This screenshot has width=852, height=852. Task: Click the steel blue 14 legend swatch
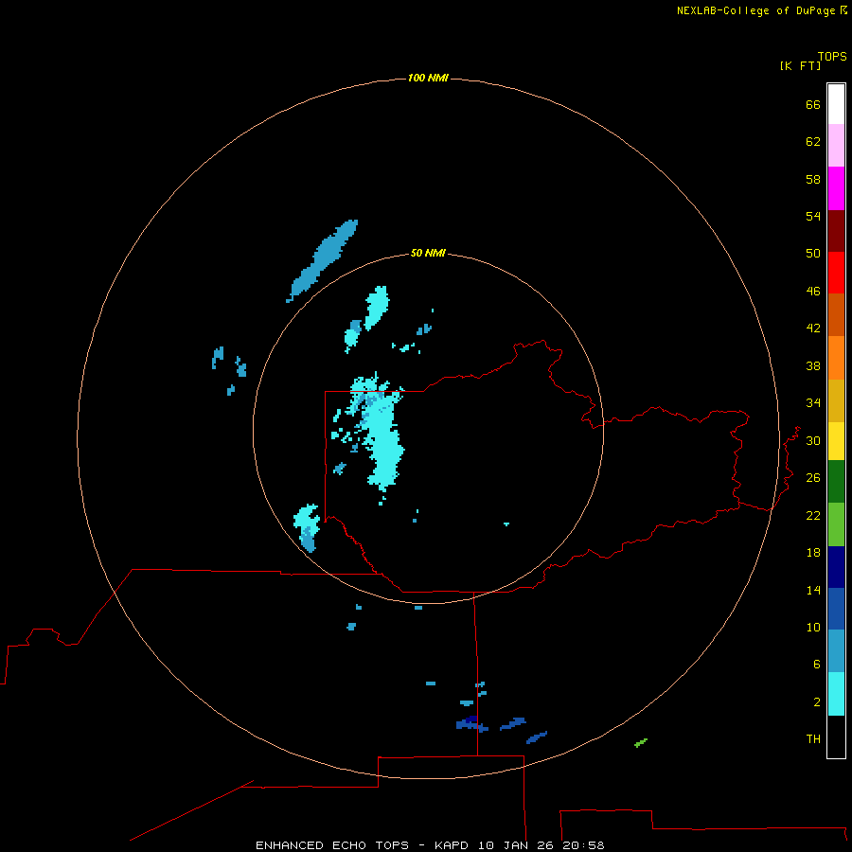pos(836,651)
